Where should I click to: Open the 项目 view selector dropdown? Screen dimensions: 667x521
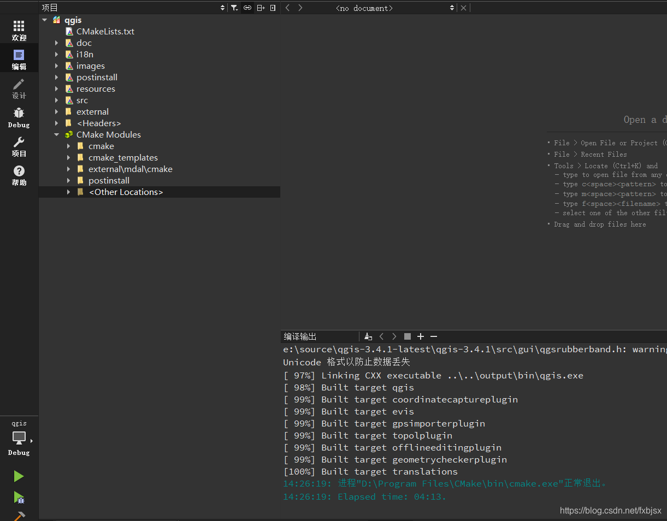pos(133,8)
